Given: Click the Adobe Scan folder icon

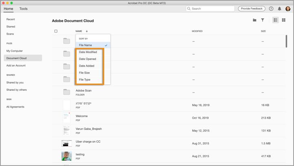Looking at the screenshot, I should point(66,92).
